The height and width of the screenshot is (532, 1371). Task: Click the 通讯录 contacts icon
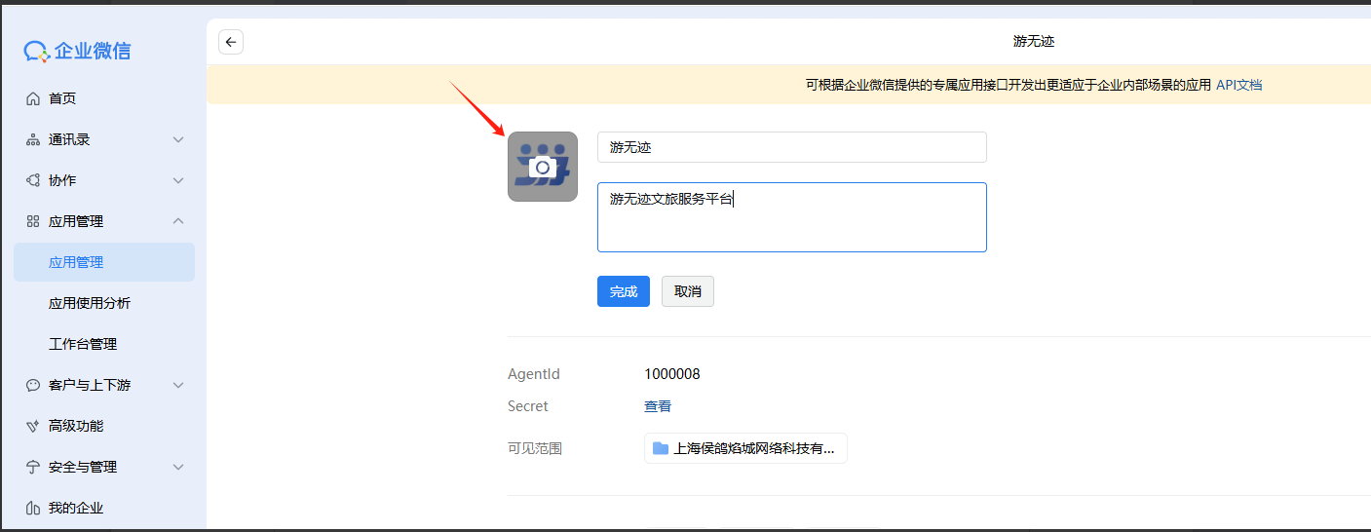coord(33,139)
